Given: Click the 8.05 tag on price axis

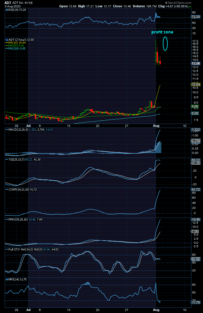Looking at the screenshot, I should pos(195,113).
